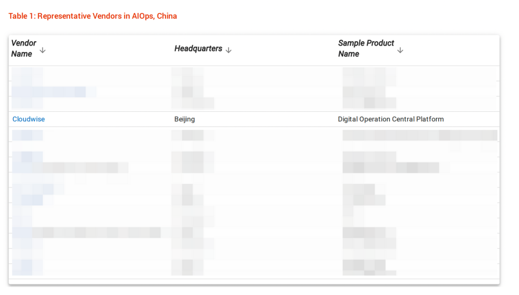Select the first blurred product name at top
Screen dimensions: 519x295
click(x=369, y=74)
